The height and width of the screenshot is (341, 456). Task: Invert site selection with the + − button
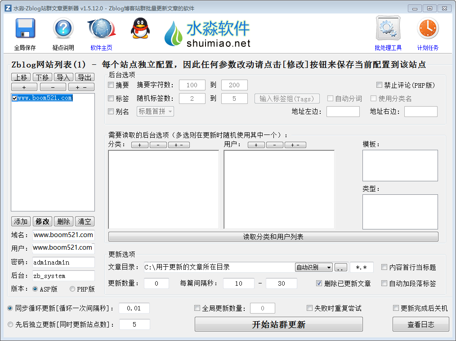[81, 87]
